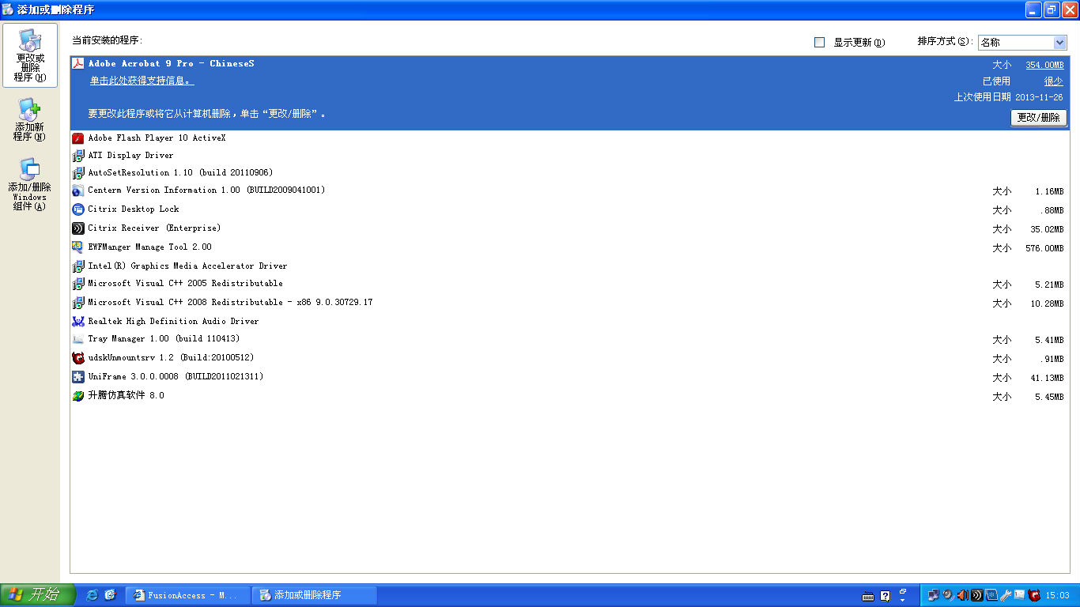Viewport: 1080px width, 607px height.
Task: Open the language bar options arrow
Action: click(903, 601)
